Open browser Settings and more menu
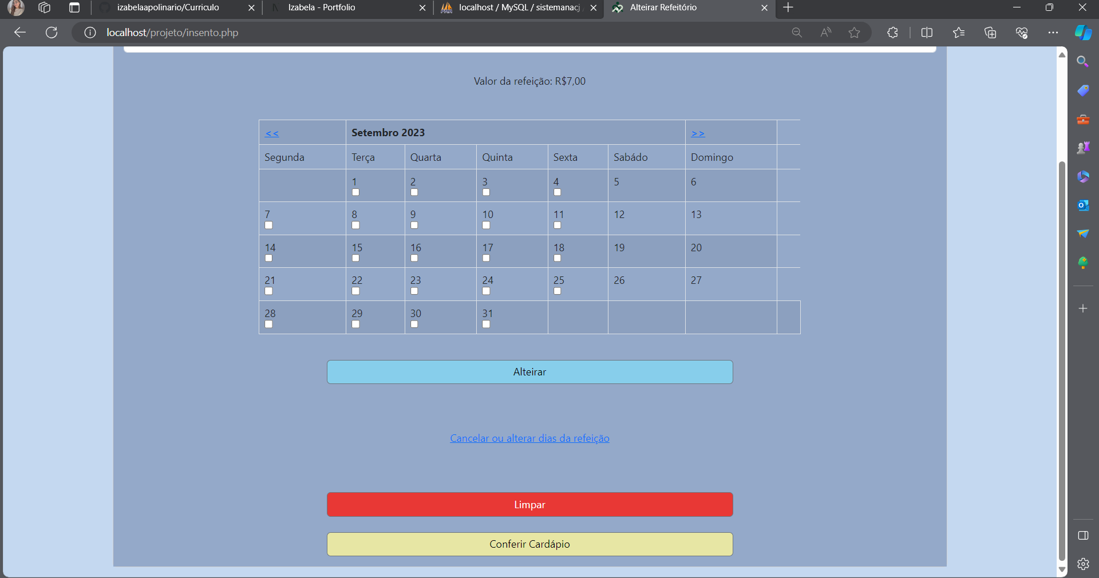Viewport: 1099px width, 578px height. [1053, 33]
